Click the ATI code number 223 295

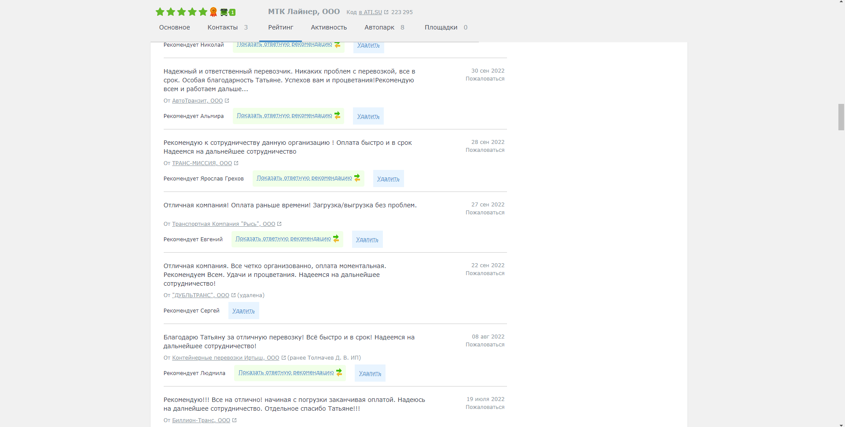tap(402, 12)
